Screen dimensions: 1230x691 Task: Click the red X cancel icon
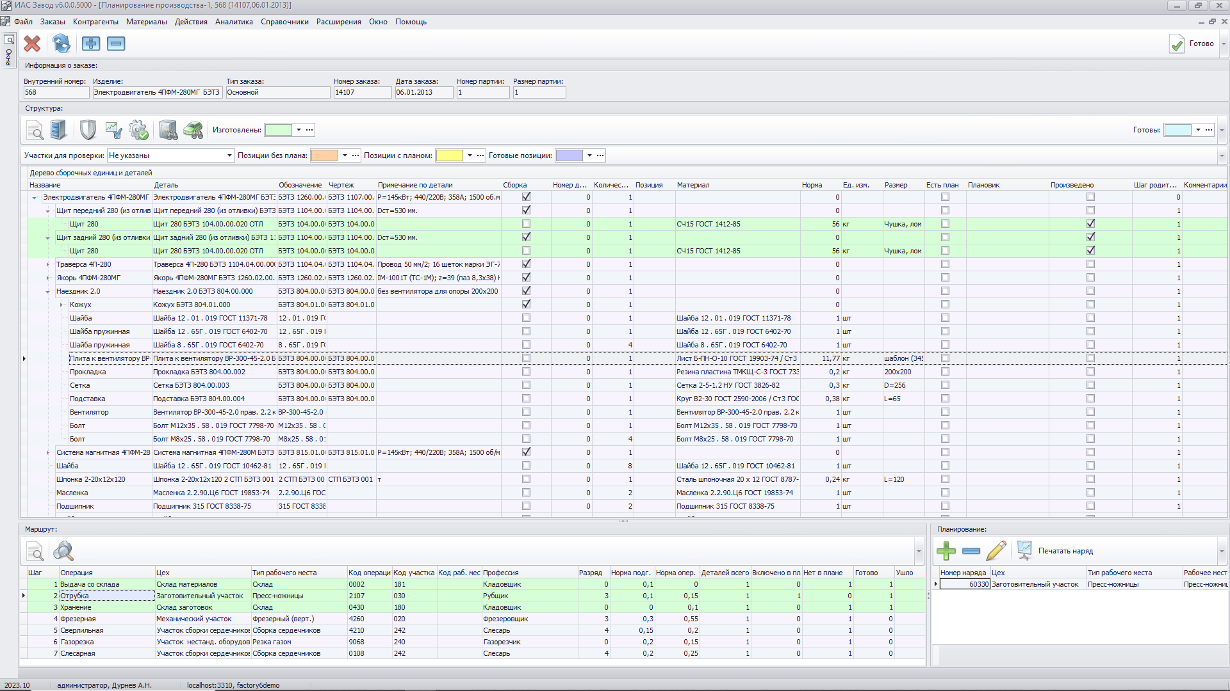32,44
